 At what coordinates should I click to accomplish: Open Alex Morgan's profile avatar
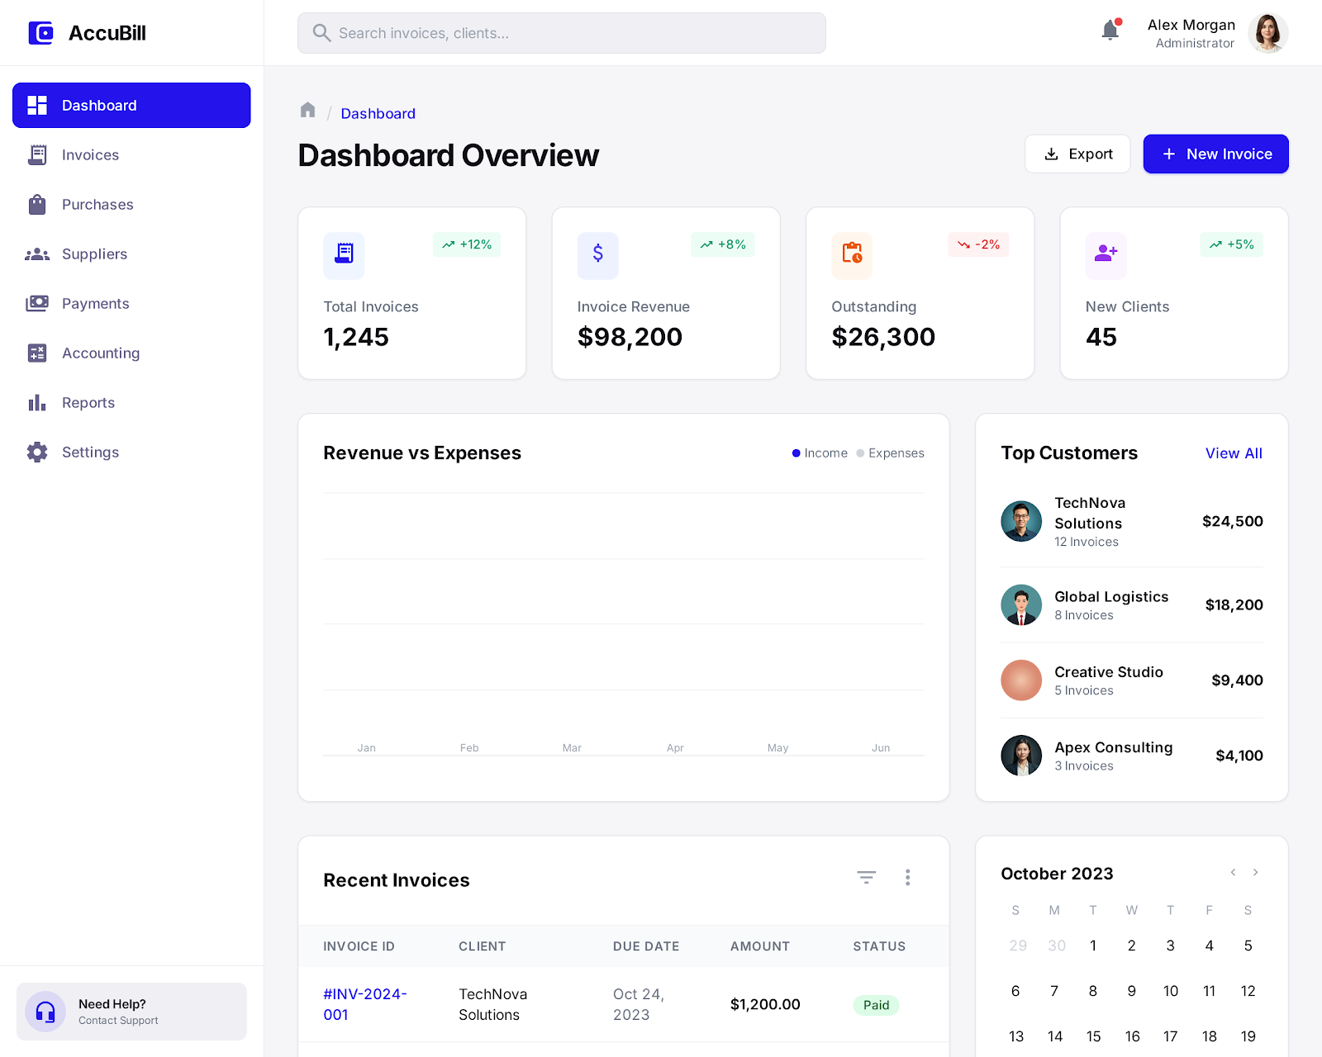point(1267,33)
